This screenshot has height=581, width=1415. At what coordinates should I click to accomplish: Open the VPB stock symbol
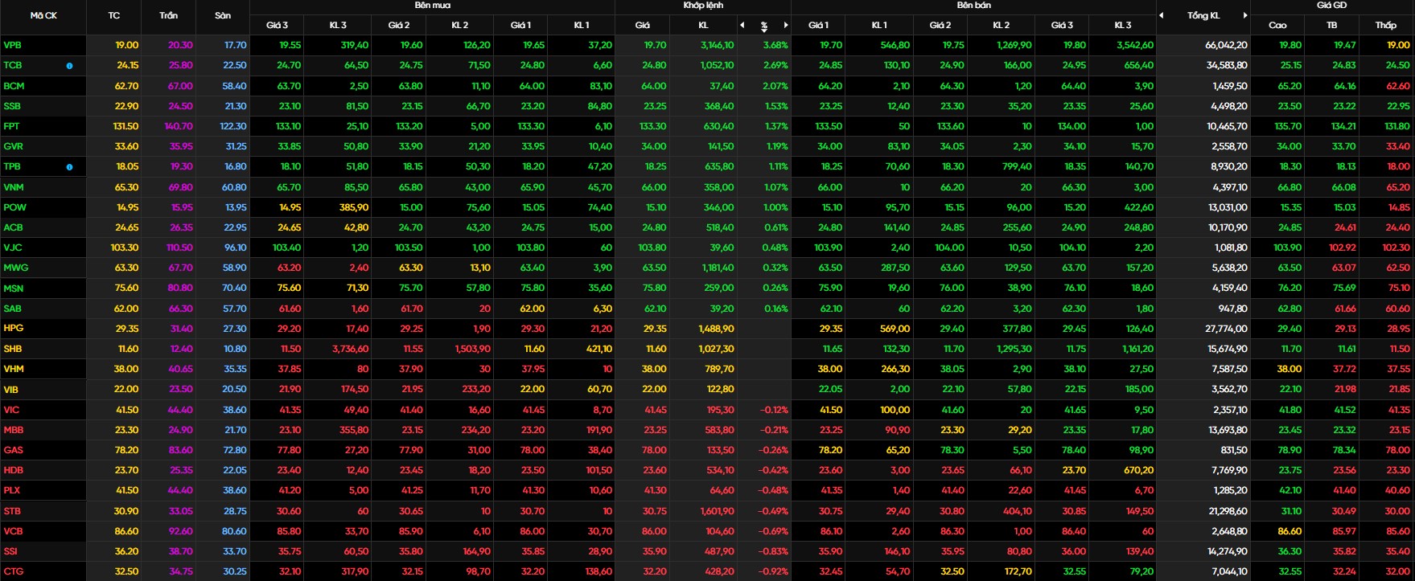[x=12, y=45]
